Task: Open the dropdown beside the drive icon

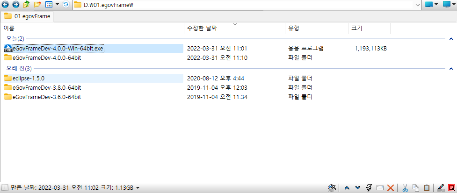Action: click(x=436, y=4)
